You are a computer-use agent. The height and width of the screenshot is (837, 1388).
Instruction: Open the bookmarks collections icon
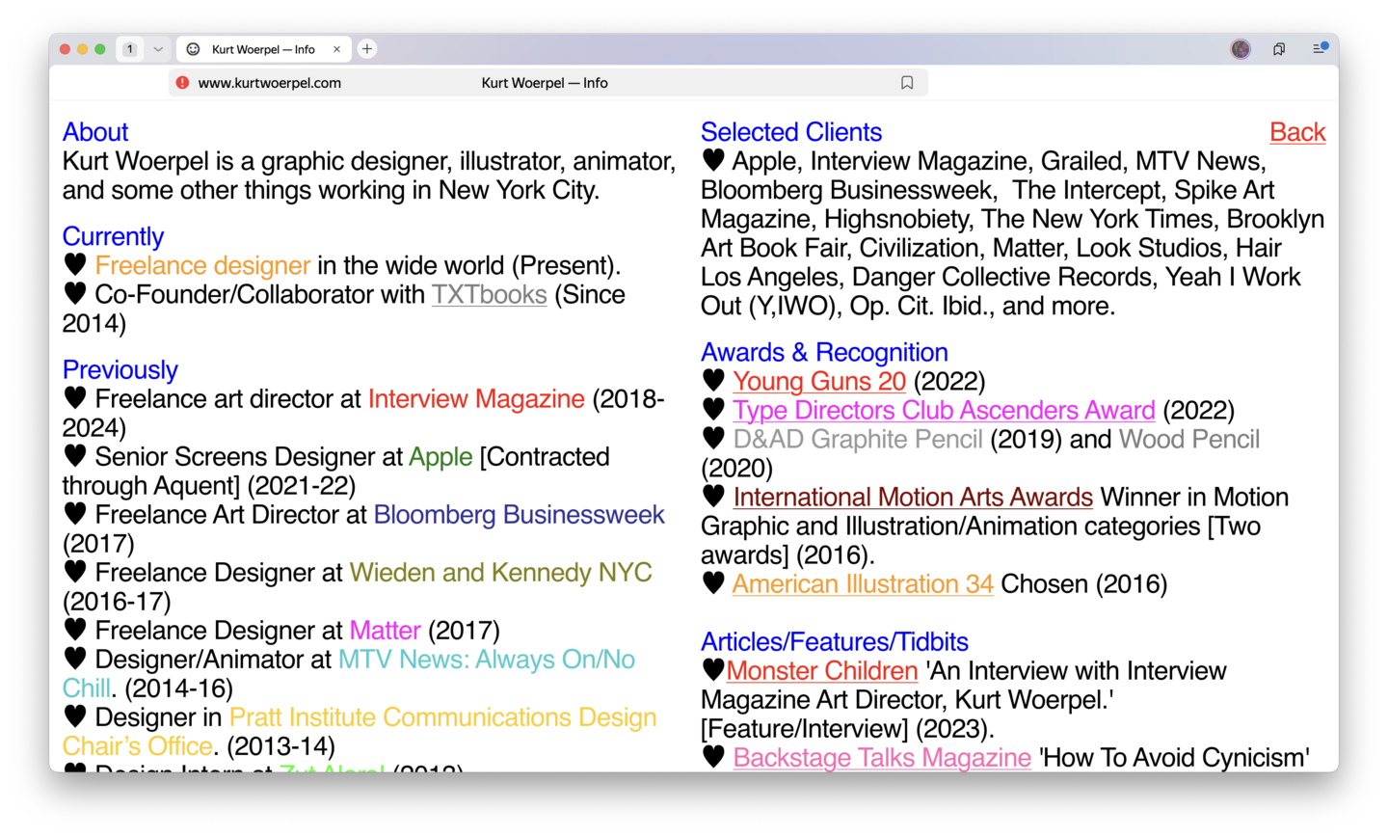(x=1279, y=49)
